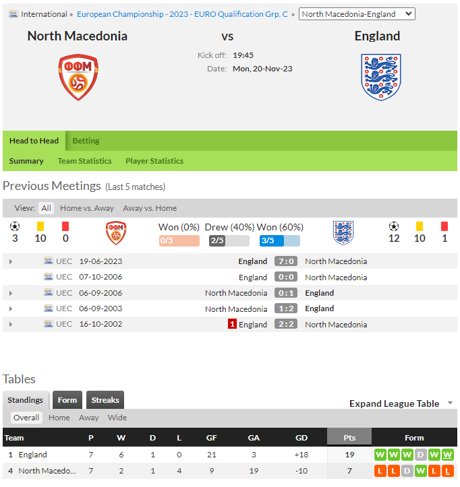This screenshot has height=487, width=460.
Task: Switch view to Away vs. Home
Action: 150,208
